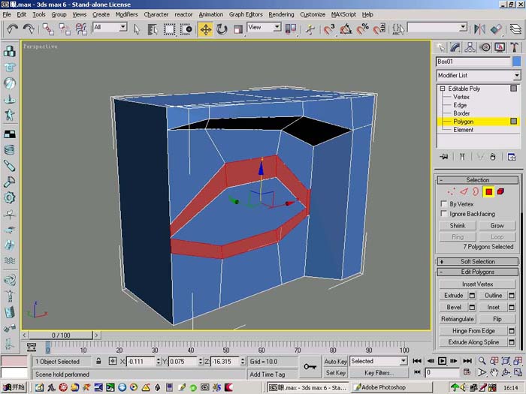
Task: Open the Modify command panel tab
Action: click(x=455, y=47)
